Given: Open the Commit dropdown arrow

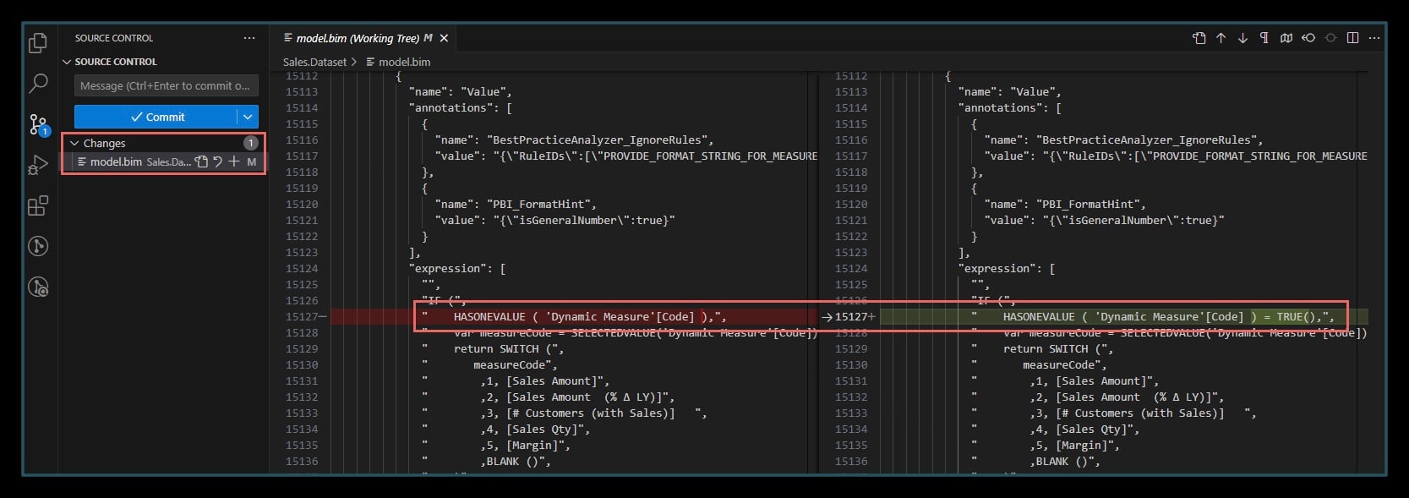Looking at the screenshot, I should [x=248, y=117].
